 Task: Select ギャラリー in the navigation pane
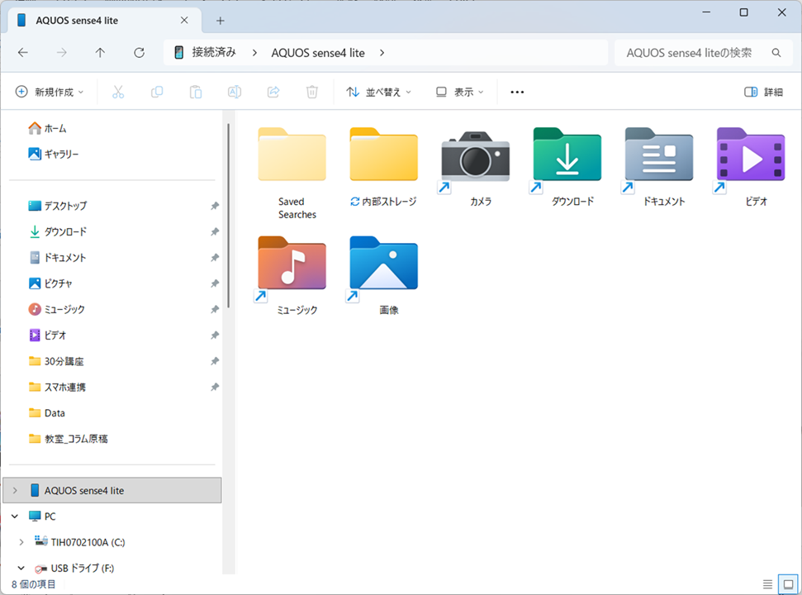point(61,154)
